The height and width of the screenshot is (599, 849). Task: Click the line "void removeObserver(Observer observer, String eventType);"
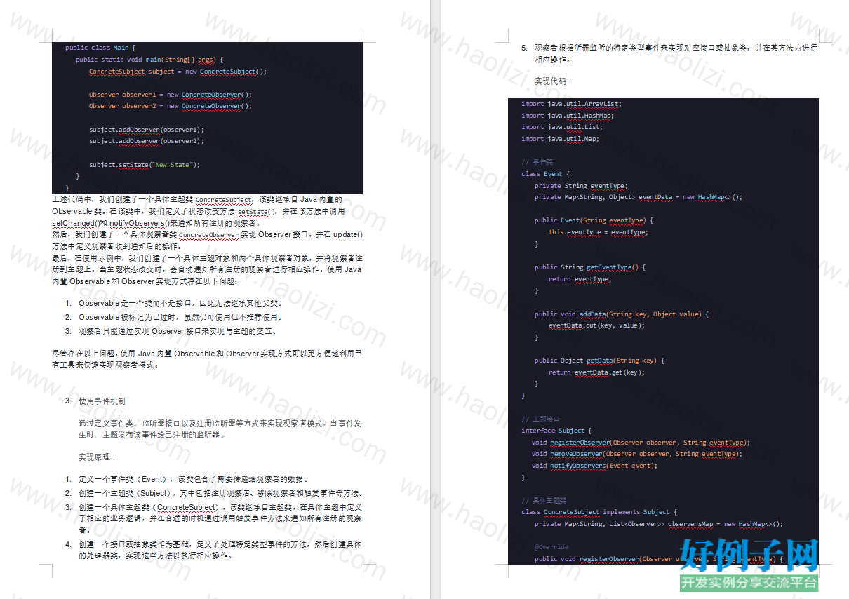637,454
